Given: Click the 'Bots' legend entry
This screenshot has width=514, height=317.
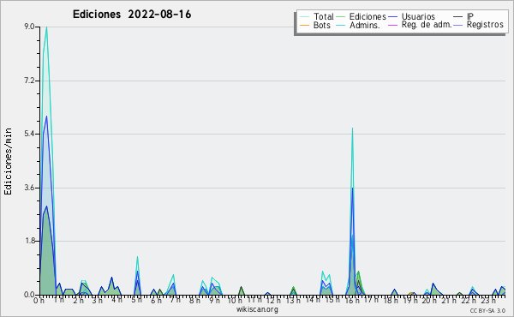Looking at the screenshot, I should pos(321,25).
